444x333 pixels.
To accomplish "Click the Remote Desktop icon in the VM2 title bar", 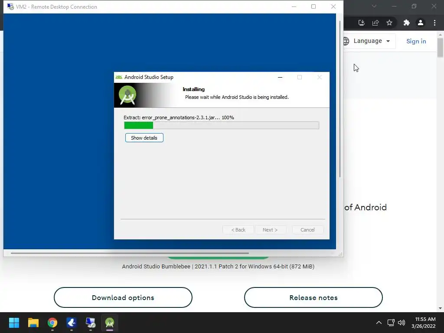I will (10, 7).
